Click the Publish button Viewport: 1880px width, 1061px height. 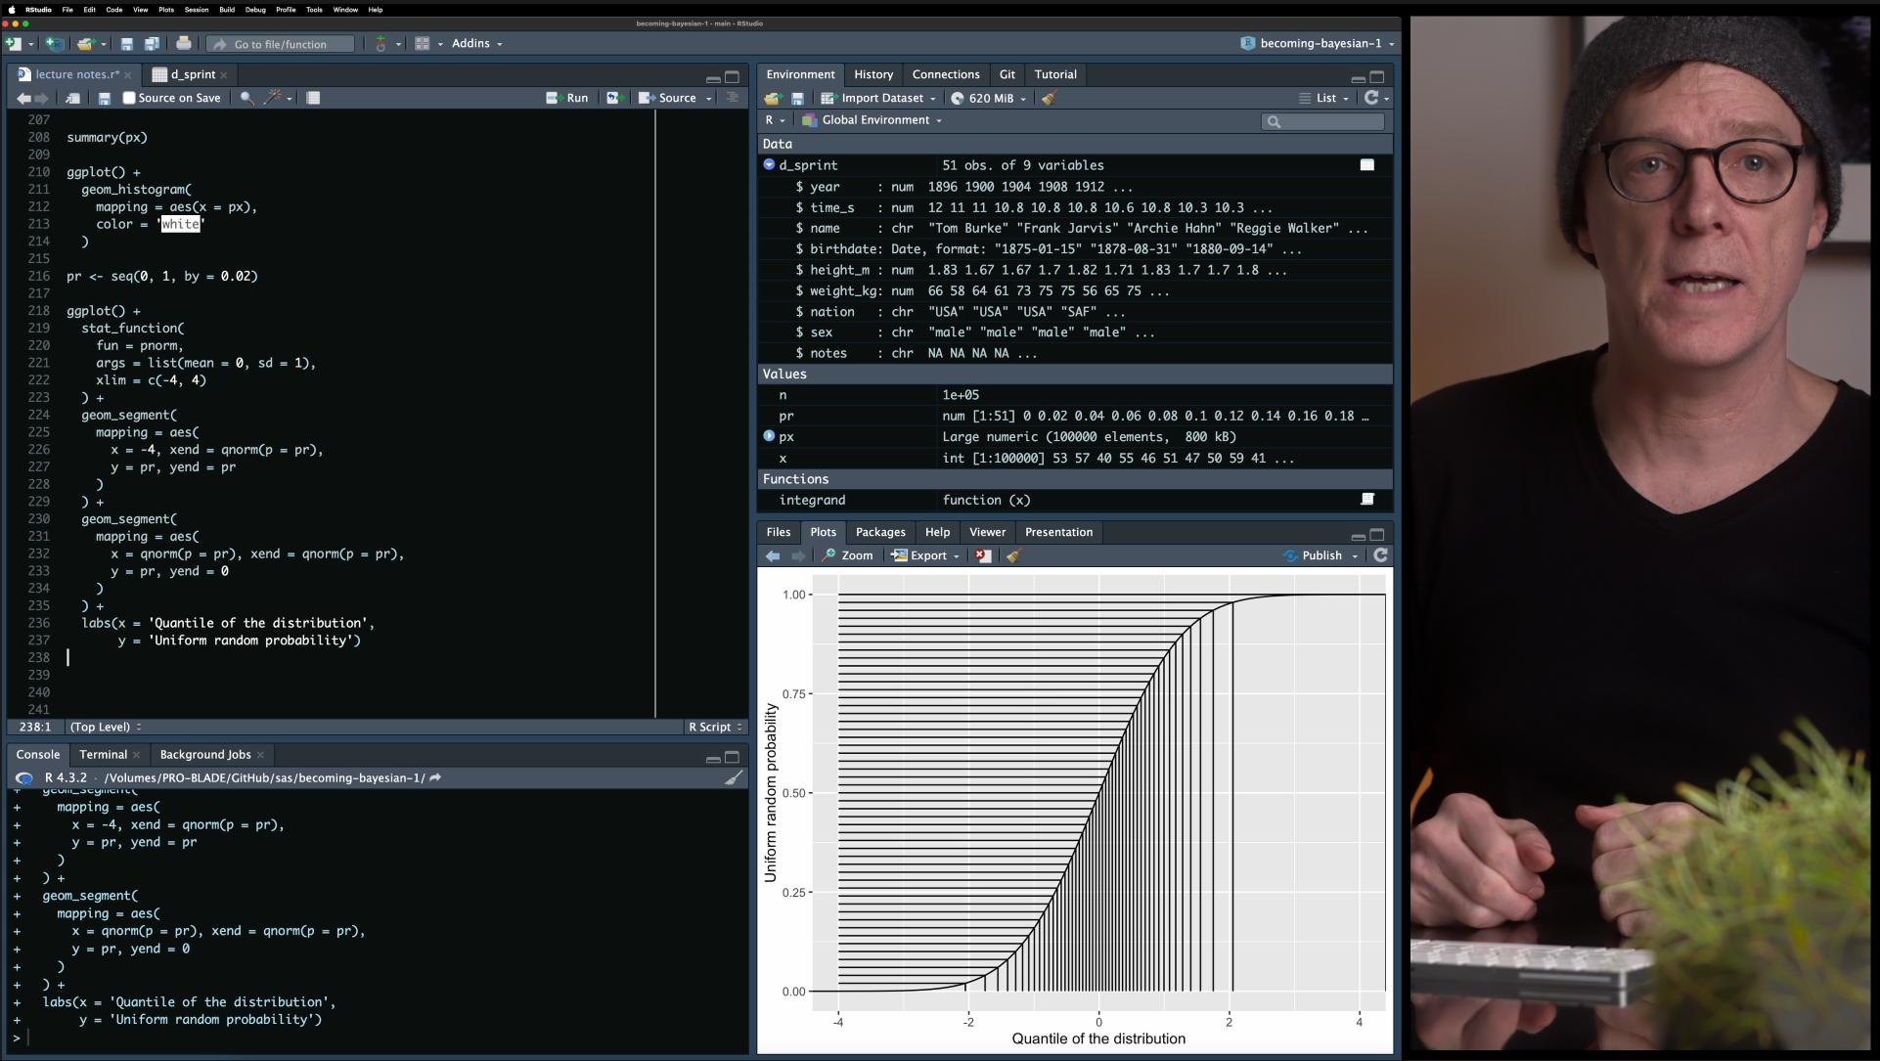click(1313, 555)
